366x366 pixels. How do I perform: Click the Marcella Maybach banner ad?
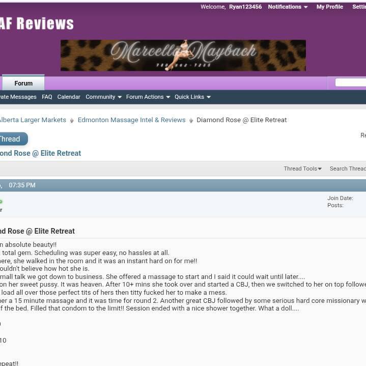tap(183, 55)
